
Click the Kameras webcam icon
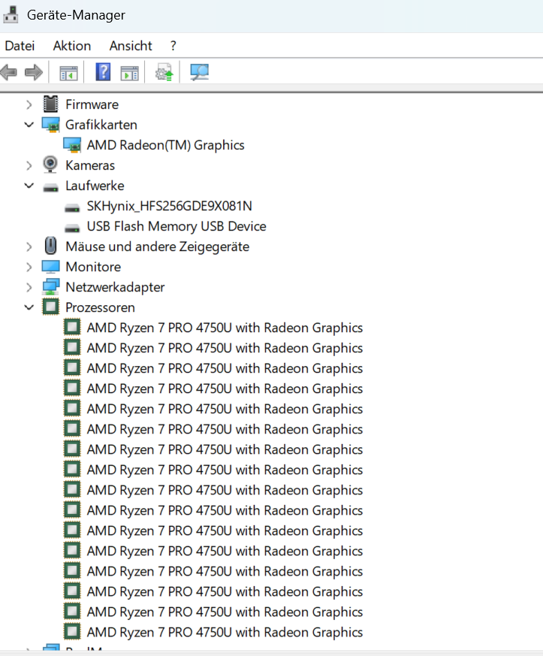[50, 165]
